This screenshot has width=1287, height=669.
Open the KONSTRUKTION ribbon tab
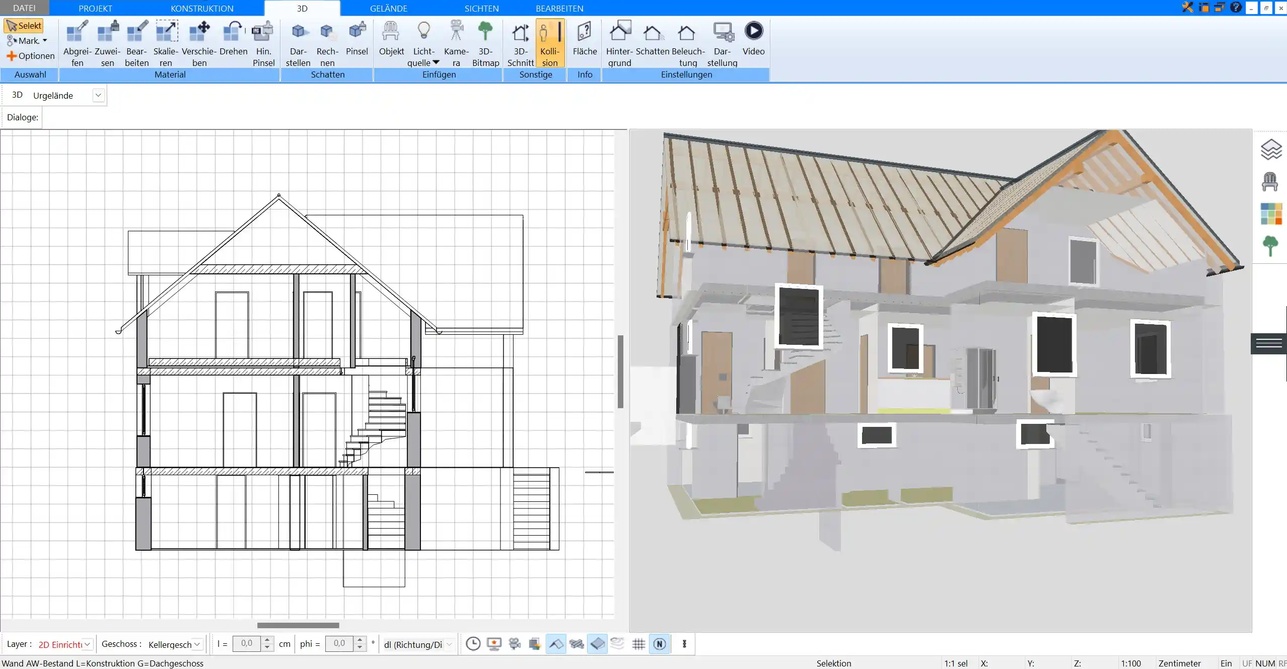tap(202, 9)
